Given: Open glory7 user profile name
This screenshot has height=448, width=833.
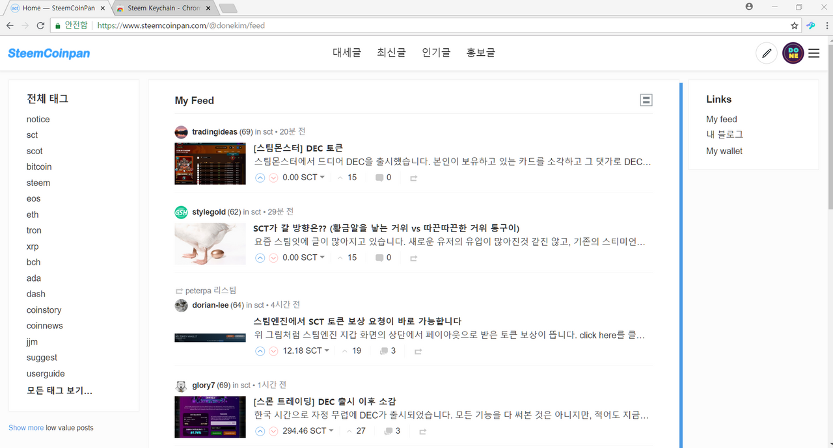Looking at the screenshot, I should pyautogui.click(x=203, y=386).
